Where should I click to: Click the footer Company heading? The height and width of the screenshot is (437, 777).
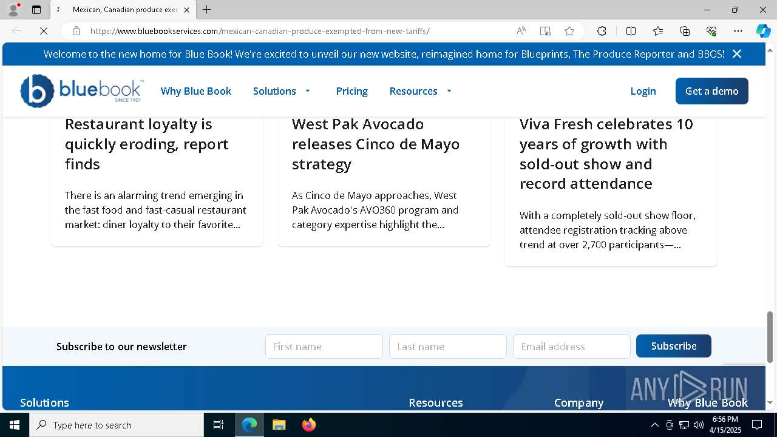tap(579, 402)
